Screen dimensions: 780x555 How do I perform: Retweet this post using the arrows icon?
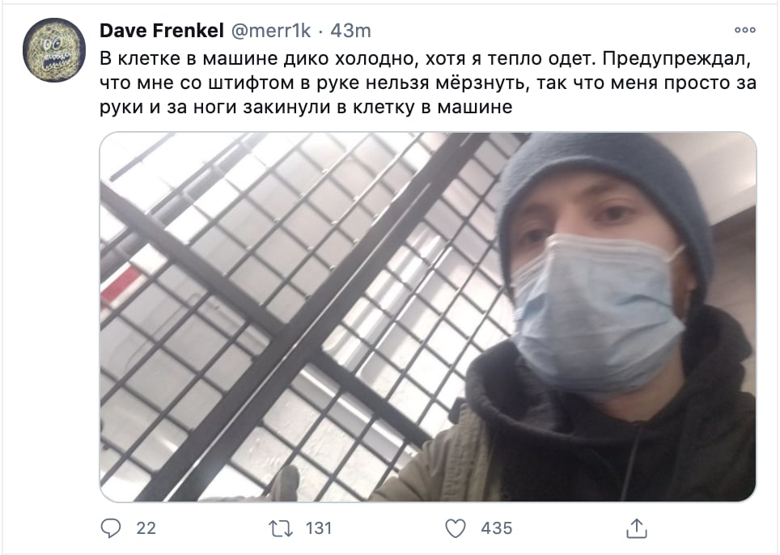pos(281,528)
